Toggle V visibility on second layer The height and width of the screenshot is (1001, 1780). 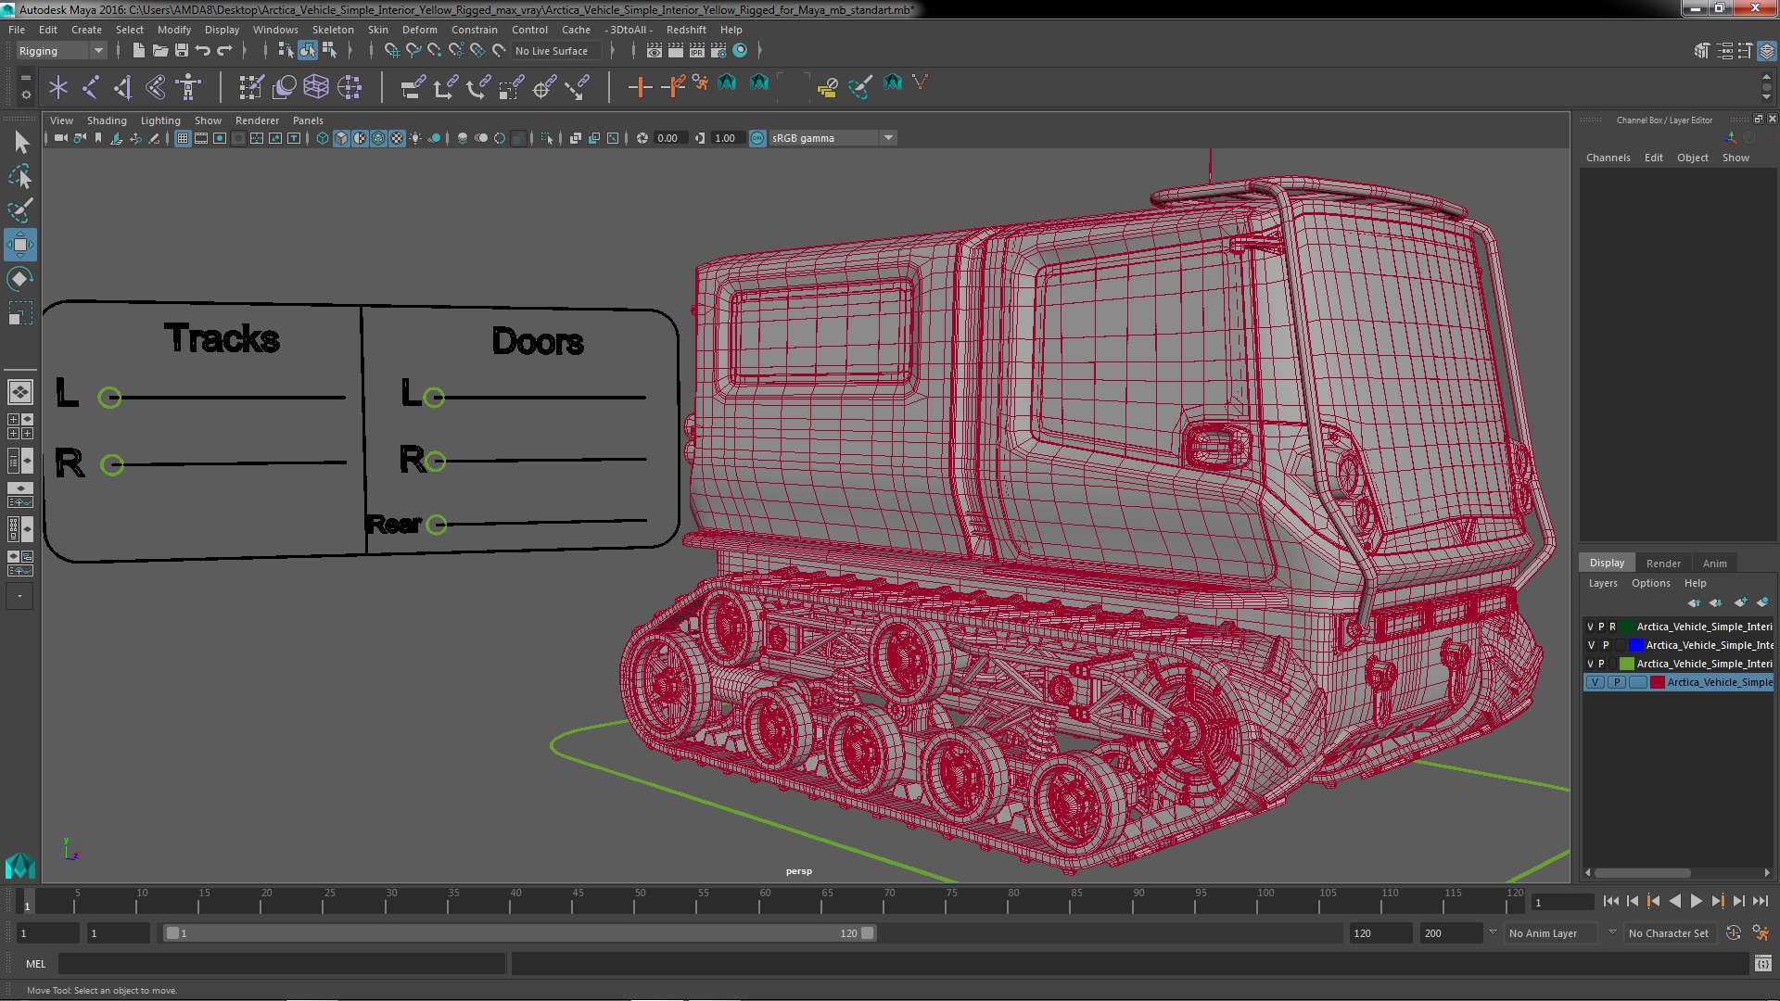click(1588, 644)
